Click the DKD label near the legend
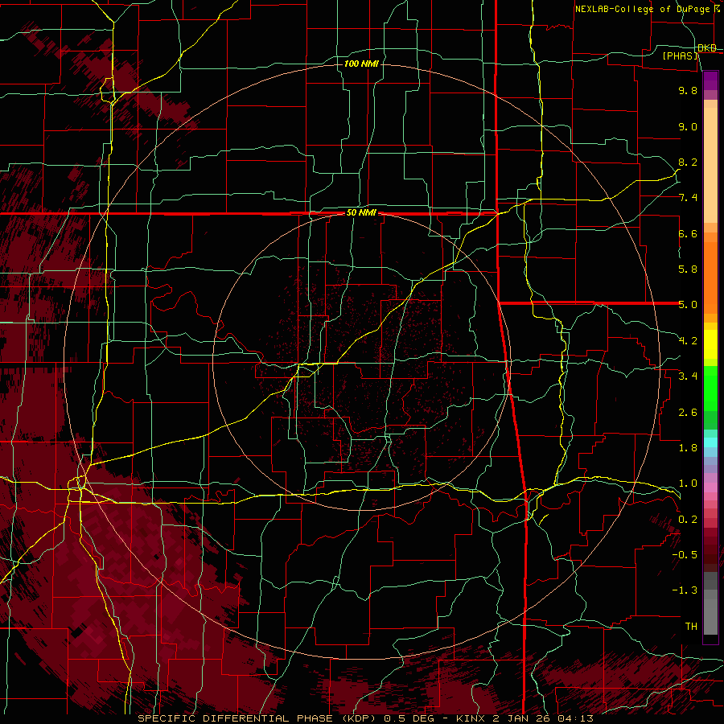This screenshot has width=724, height=724. click(x=707, y=48)
